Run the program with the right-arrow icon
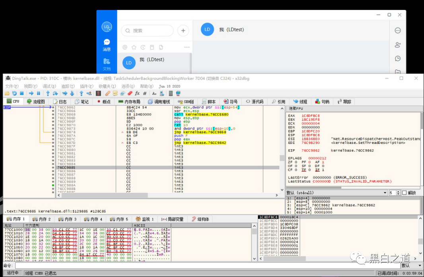 click(x=31, y=93)
